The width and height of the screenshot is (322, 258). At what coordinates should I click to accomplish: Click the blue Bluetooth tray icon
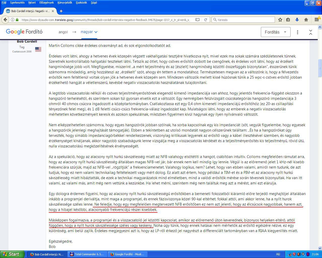coord(308,254)
